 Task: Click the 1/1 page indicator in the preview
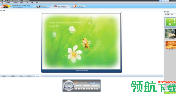click(x=105, y=61)
